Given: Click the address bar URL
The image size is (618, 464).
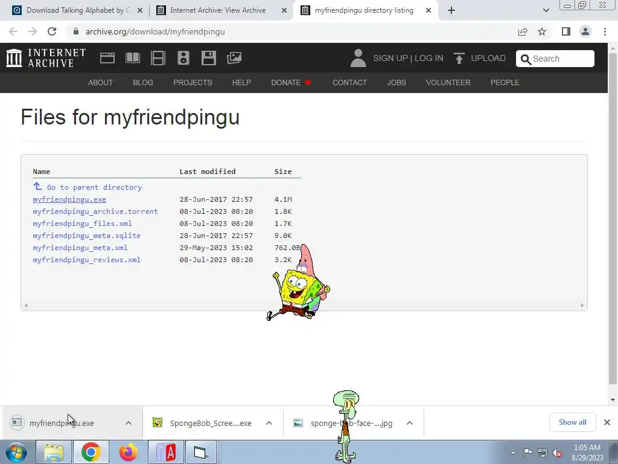Looking at the screenshot, I should tap(155, 31).
